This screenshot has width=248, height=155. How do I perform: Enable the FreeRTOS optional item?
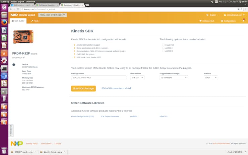(x=164, y=45)
